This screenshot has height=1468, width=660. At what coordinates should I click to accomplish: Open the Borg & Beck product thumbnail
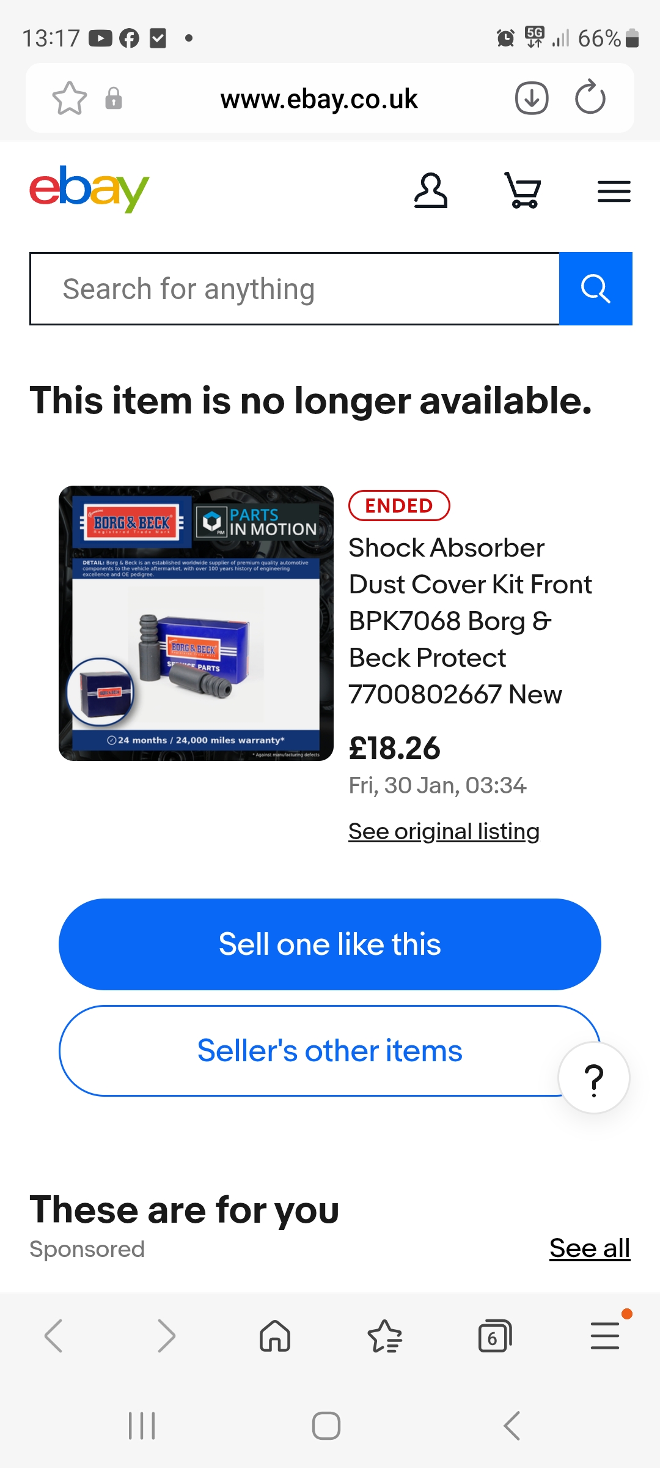tap(196, 623)
